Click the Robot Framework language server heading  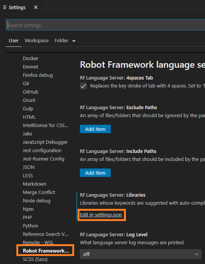(x=142, y=65)
